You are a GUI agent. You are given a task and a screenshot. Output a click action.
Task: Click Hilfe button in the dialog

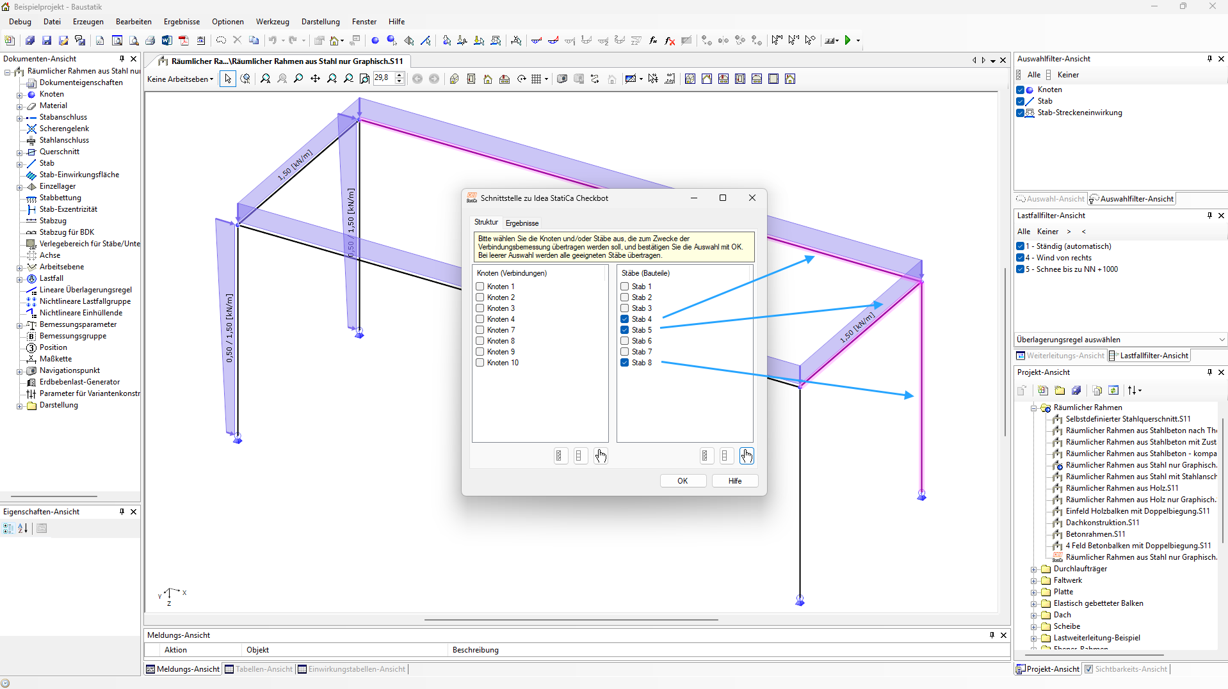[x=735, y=481]
